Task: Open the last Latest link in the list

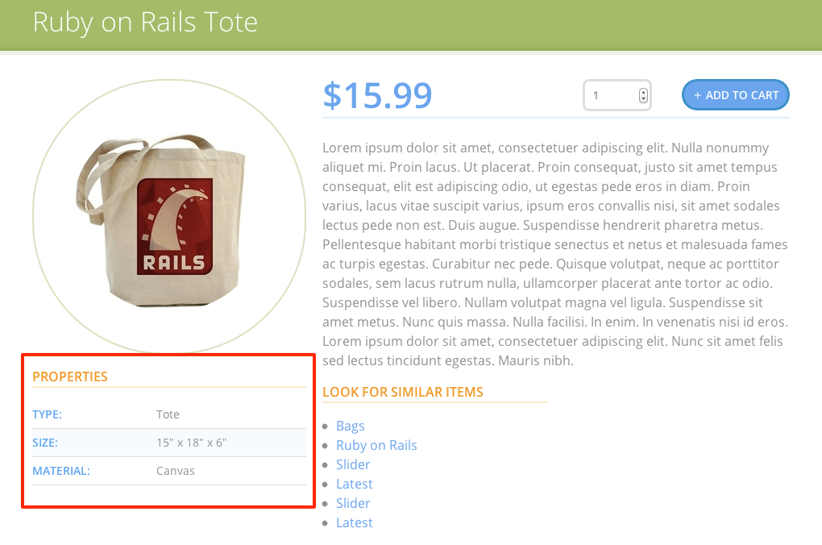Action: [355, 523]
